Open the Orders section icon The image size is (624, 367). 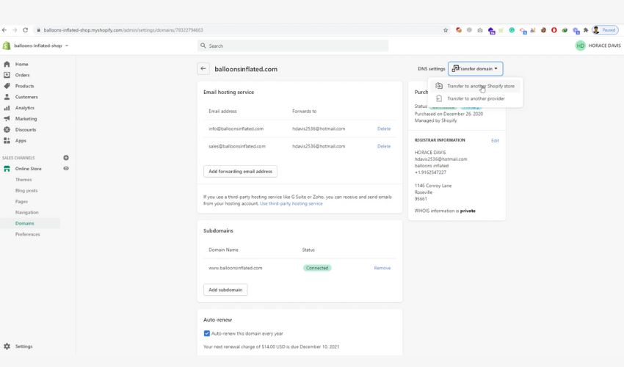coord(7,75)
